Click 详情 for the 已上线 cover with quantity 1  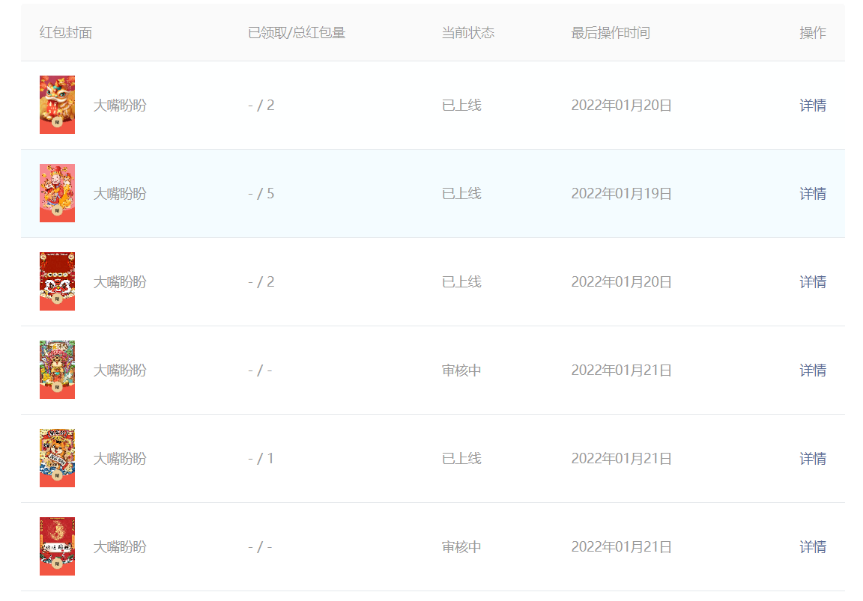[x=813, y=458]
